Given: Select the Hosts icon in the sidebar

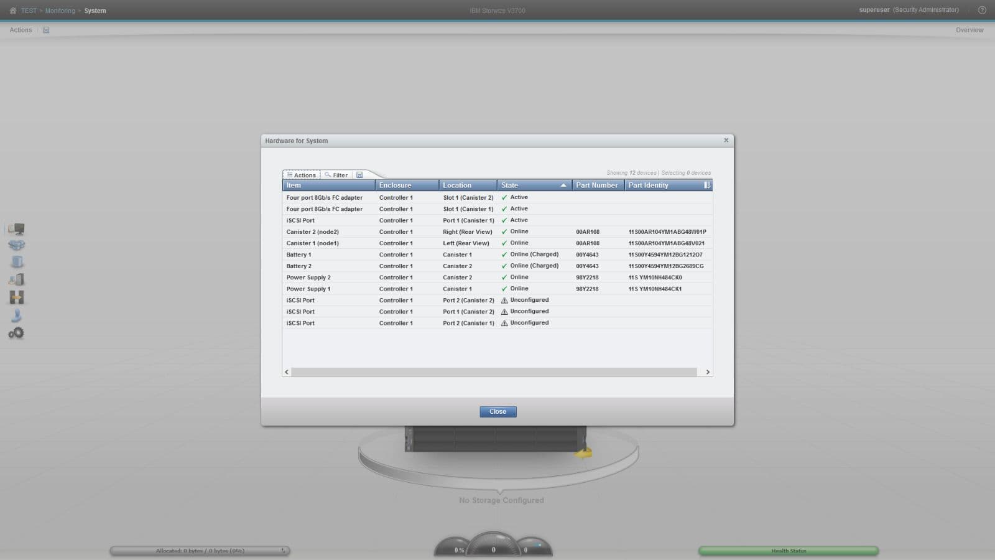Looking at the screenshot, I should (x=17, y=279).
